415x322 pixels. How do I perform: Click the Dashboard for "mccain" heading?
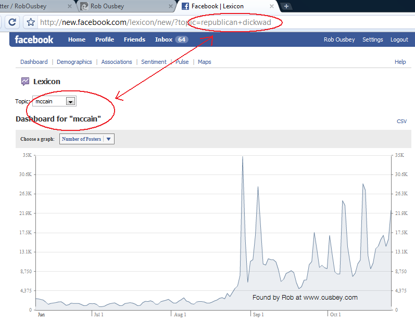(58, 119)
